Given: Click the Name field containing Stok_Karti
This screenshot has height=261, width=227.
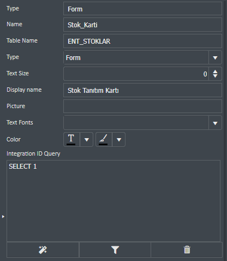Looking at the screenshot, I should tap(142, 25).
